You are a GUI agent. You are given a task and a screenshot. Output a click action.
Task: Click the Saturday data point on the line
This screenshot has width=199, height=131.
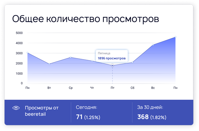click(x=132, y=62)
